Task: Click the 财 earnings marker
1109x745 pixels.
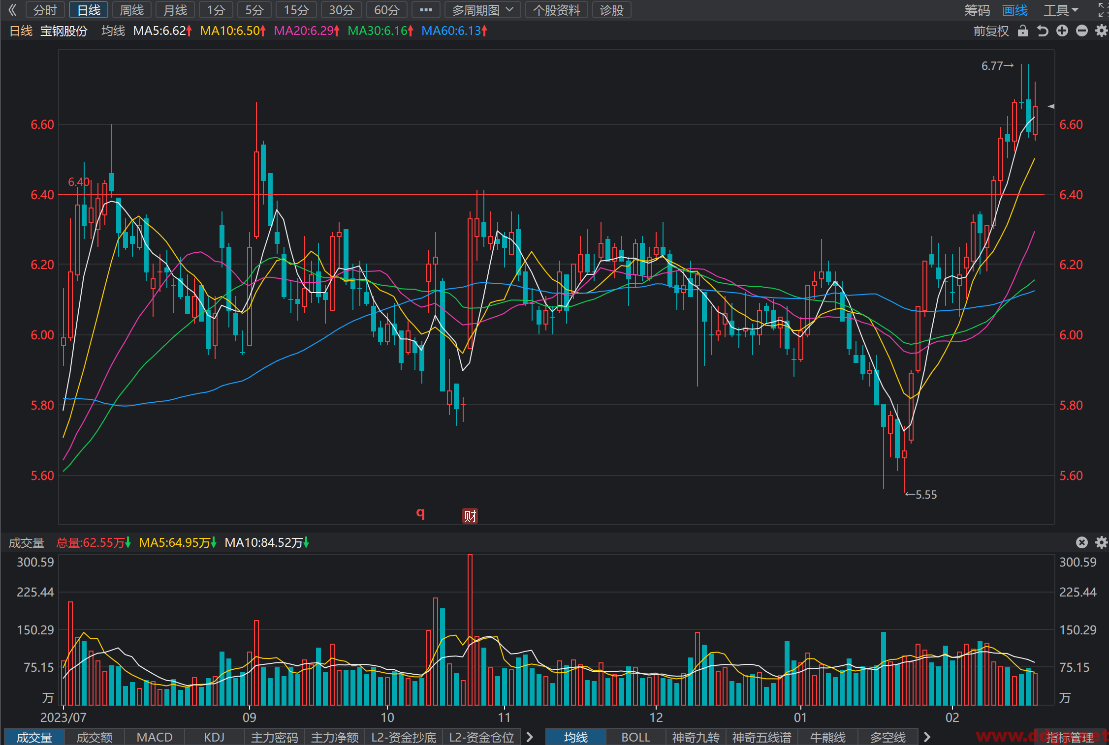Action: tap(470, 515)
